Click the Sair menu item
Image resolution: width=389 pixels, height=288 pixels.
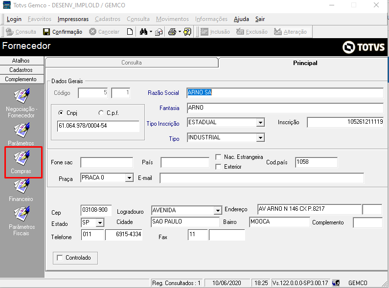[260, 19]
